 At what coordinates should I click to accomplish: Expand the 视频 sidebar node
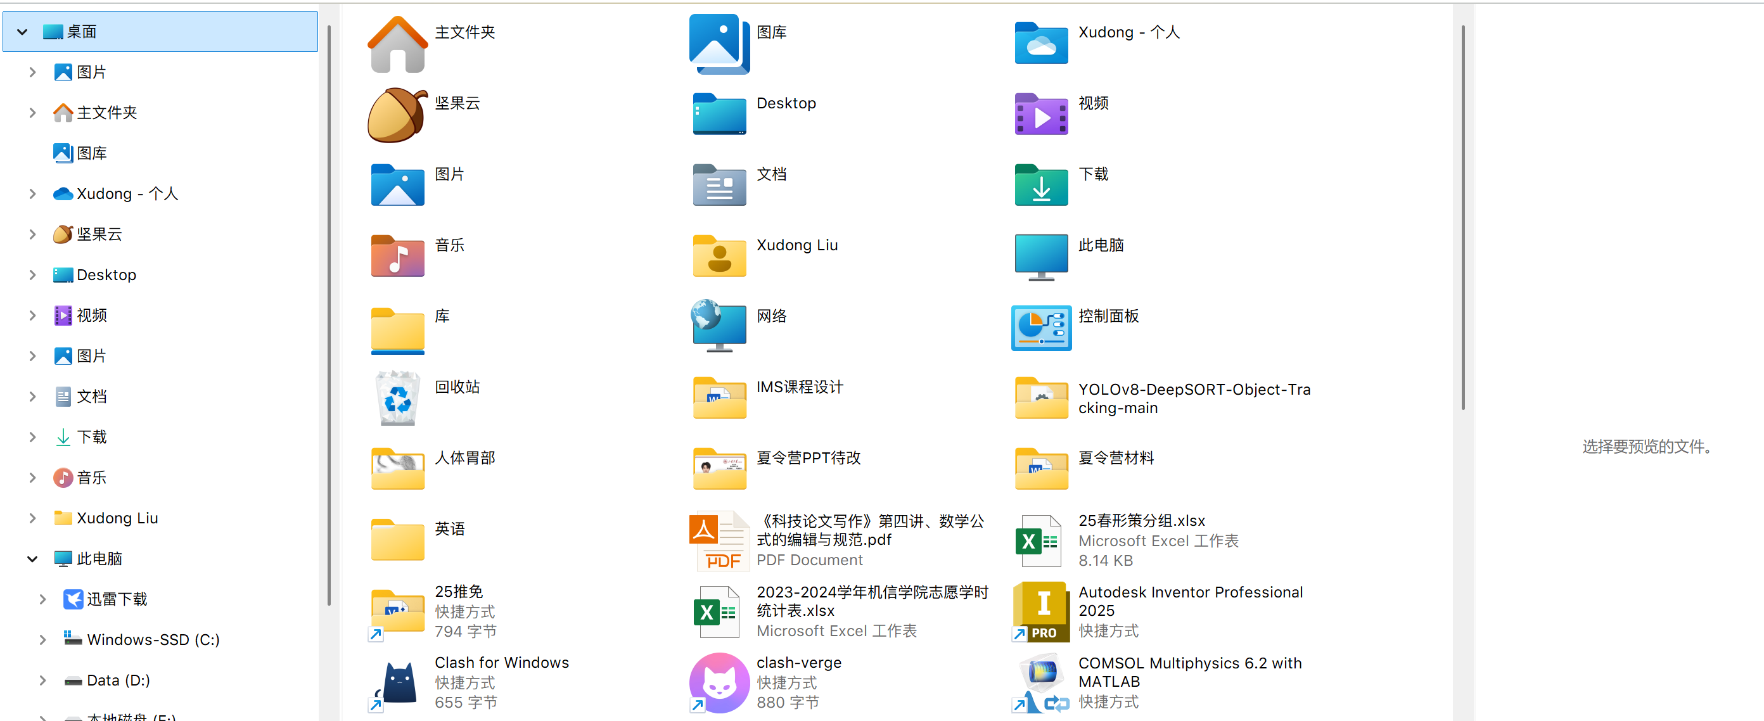pos(32,315)
